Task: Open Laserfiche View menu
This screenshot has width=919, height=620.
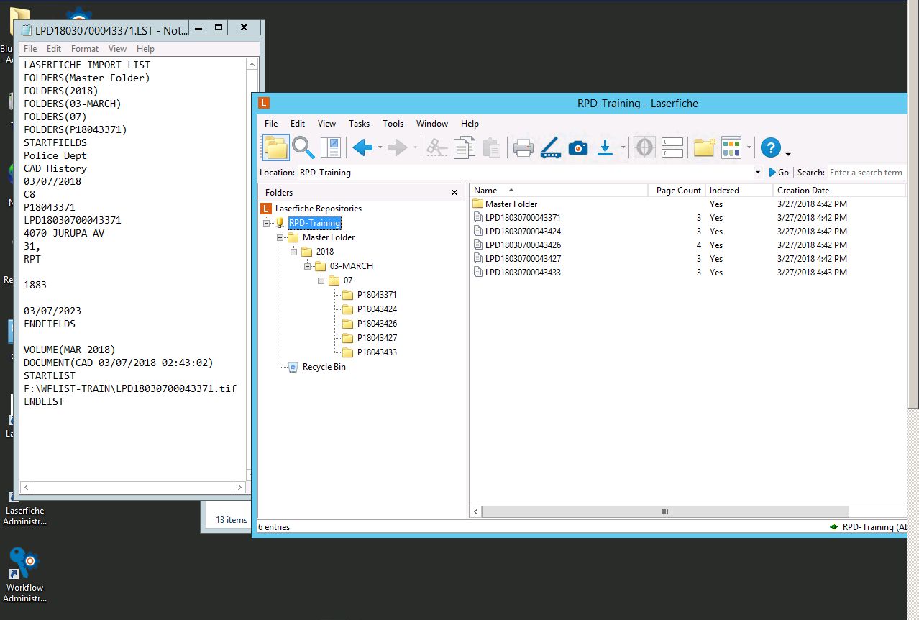Action: tap(326, 124)
